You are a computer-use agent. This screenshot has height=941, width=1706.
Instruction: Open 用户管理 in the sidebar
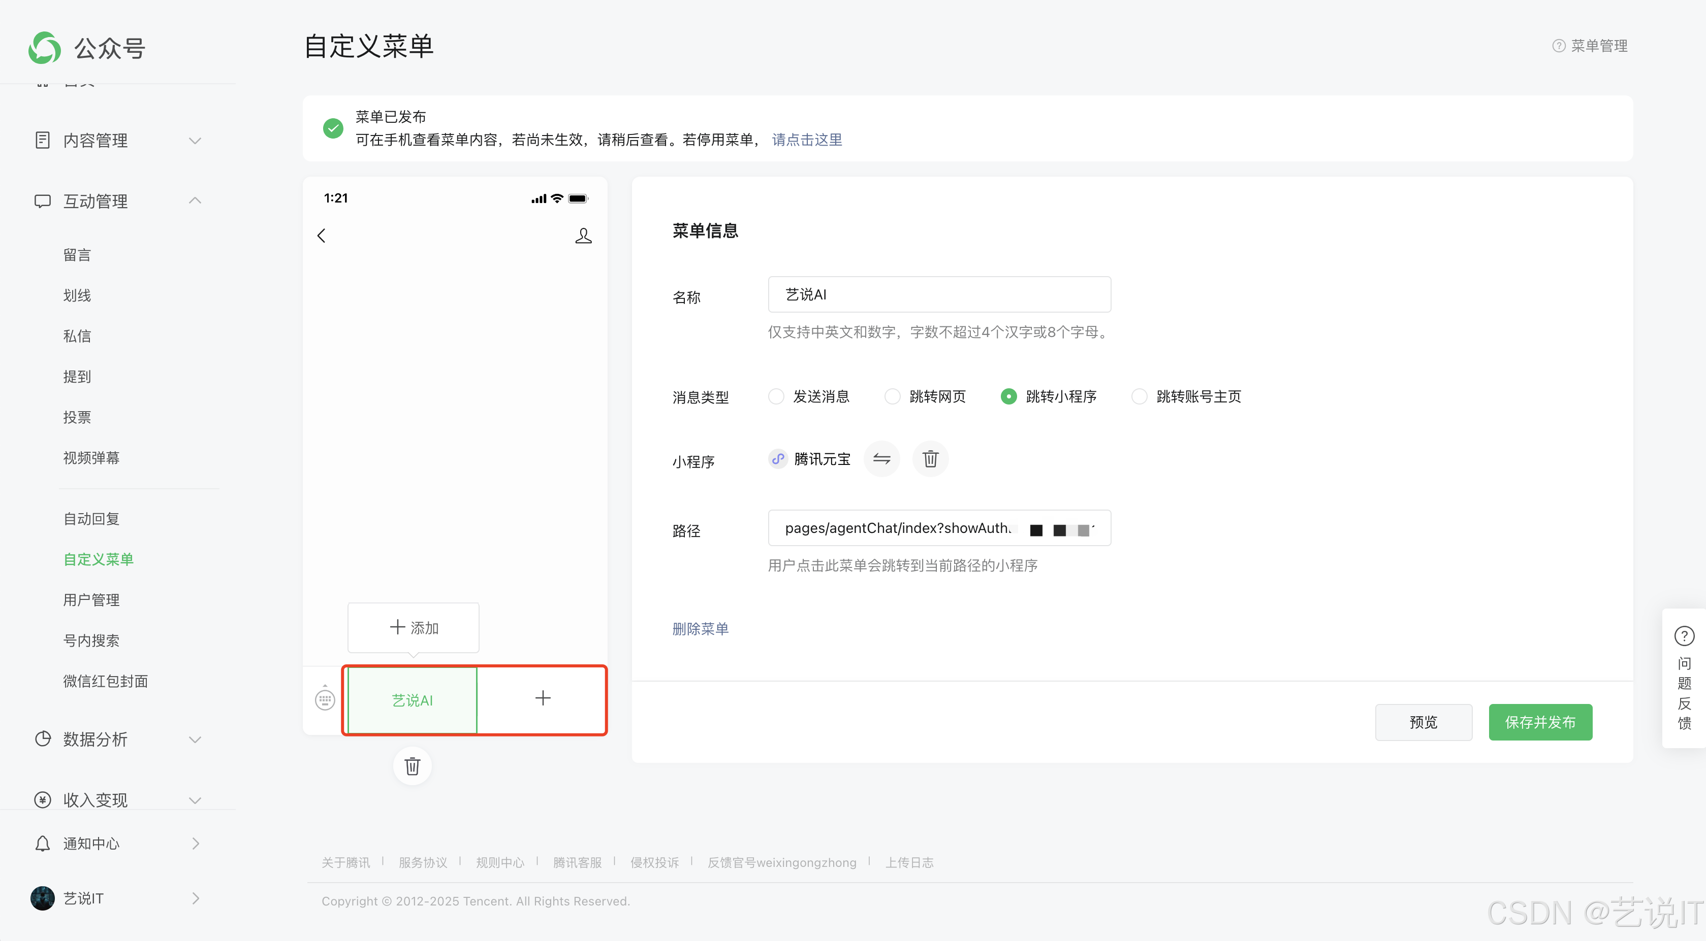tap(91, 599)
